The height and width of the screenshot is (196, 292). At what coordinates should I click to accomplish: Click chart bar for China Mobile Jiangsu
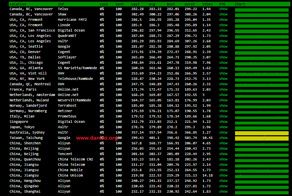click(x=262, y=171)
